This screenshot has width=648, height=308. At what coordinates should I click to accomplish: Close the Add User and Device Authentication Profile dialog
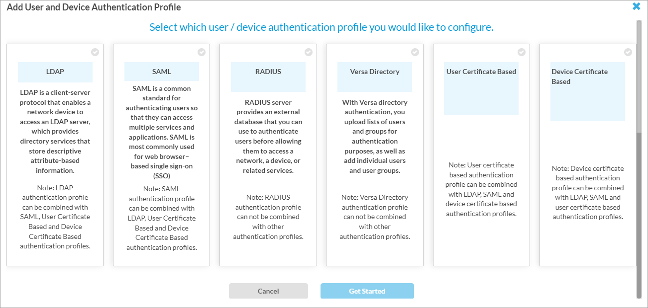(636, 6)
